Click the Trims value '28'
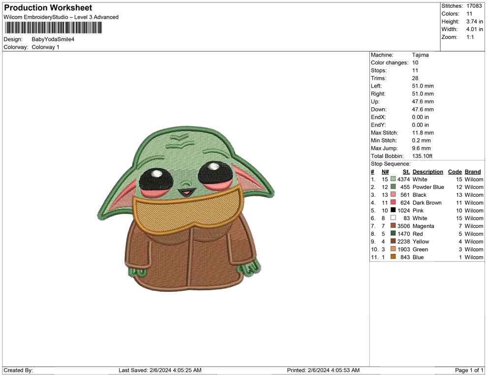Image resolution: width=487 pixels, height=375 pixels. click(415, 78)
